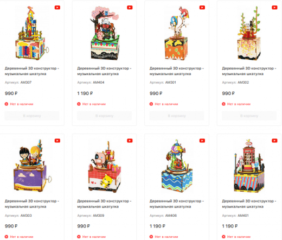Click 'В корзину' button for AM302
This screenshot has height=240, width=282.
[x=249, y=116]
